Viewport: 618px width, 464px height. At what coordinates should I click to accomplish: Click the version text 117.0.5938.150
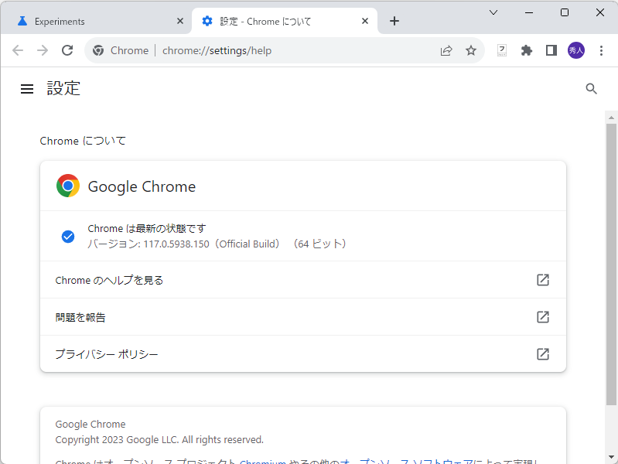point(176,244)
